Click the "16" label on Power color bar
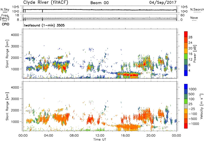The height and width of the screenshot is (141, 204). 190,54
